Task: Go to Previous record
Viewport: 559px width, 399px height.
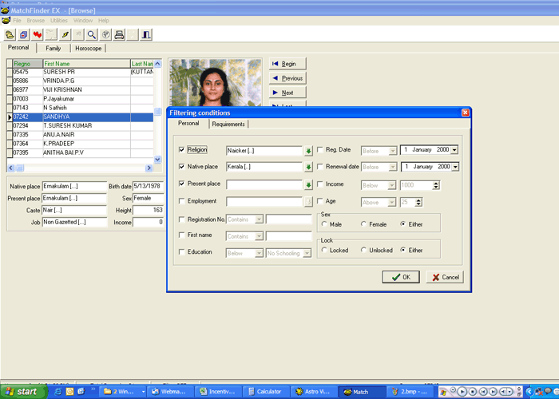Action: click(287, 78)
